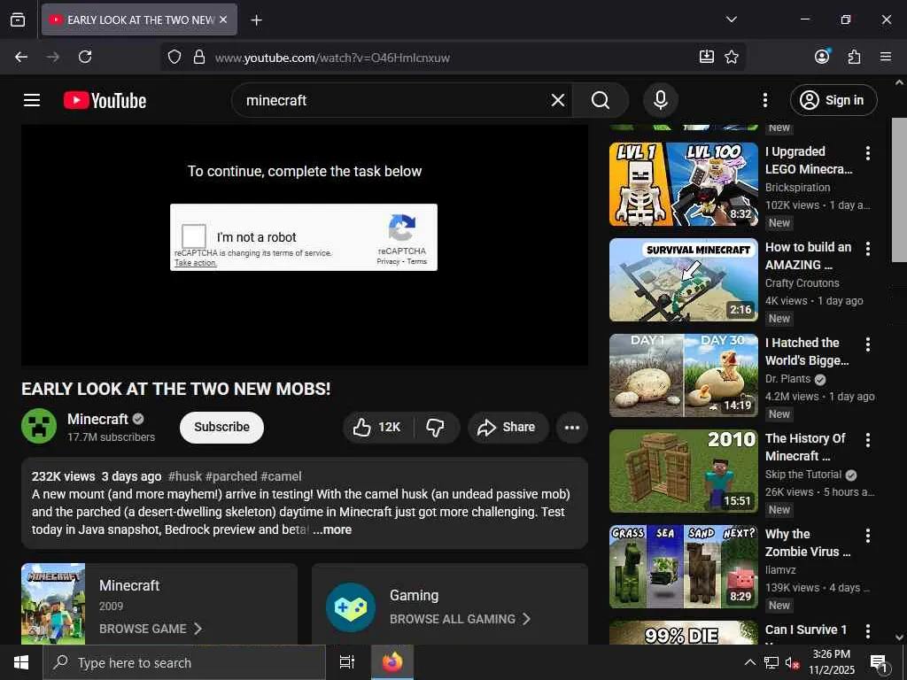Open options for How to build an AMAZING
Screen dimensions: 907x680
(867, 249)
